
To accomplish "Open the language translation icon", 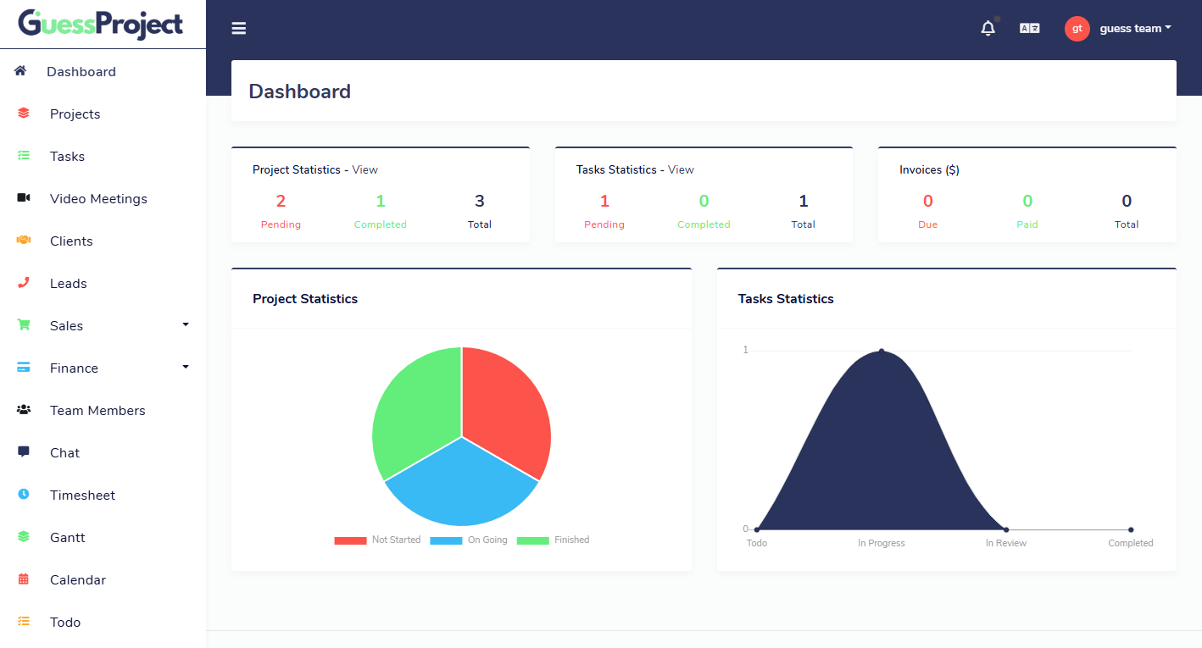I will coord(1029,29).
